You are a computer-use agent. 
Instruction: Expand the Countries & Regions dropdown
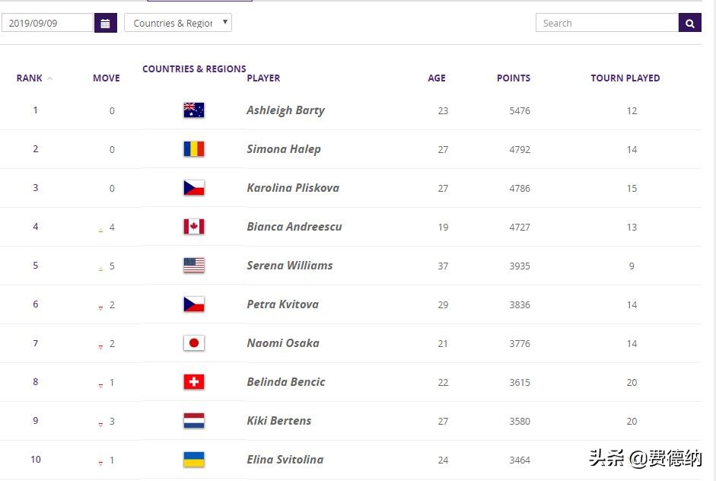pos(178,23)
